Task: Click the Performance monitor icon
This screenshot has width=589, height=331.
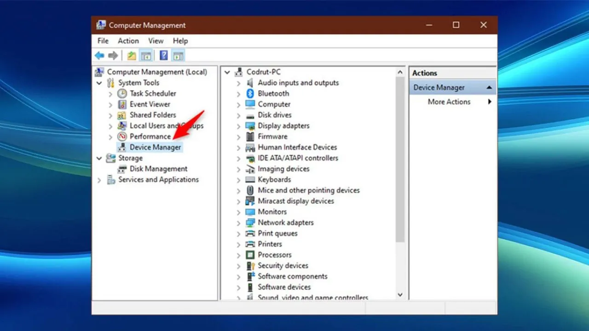Action: pos(122,137)
